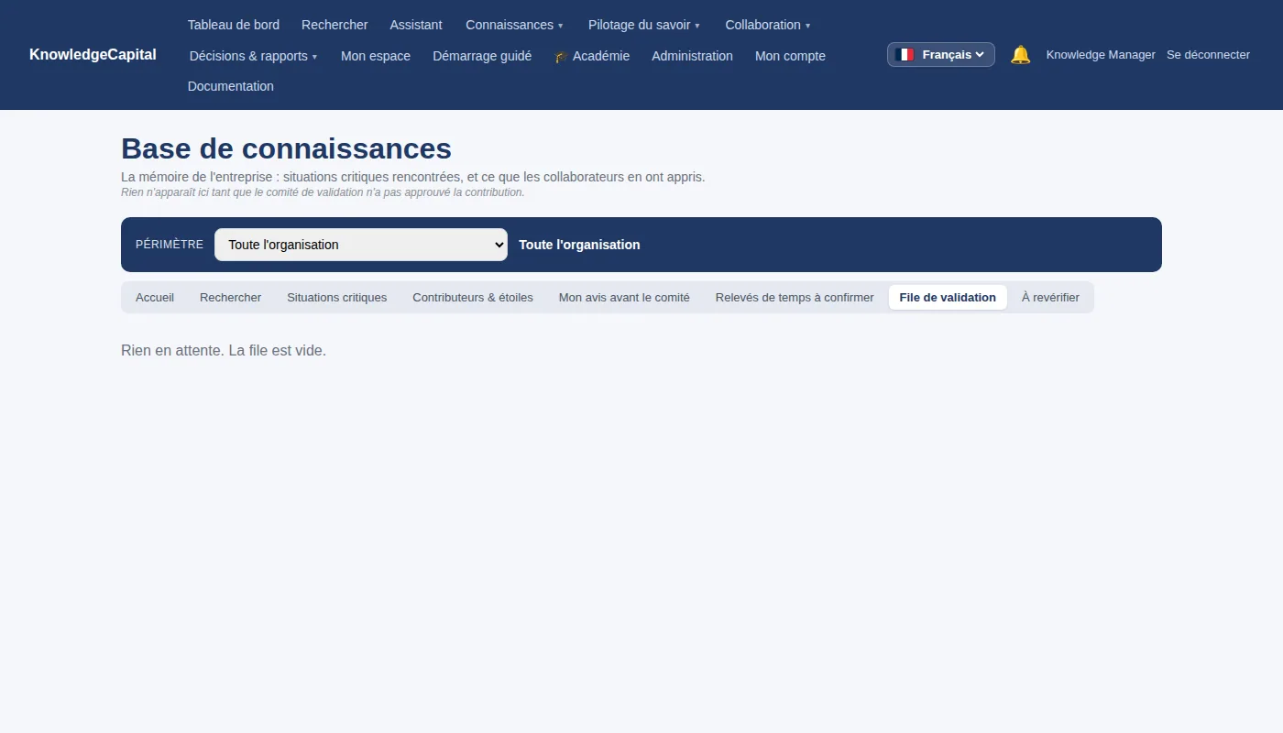Expand the Collaboration menu

pyautogui.click(x=768, y=25)
